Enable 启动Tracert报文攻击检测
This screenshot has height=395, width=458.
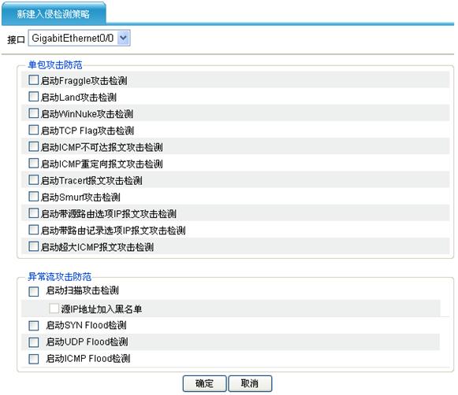(x=34, y=179)
